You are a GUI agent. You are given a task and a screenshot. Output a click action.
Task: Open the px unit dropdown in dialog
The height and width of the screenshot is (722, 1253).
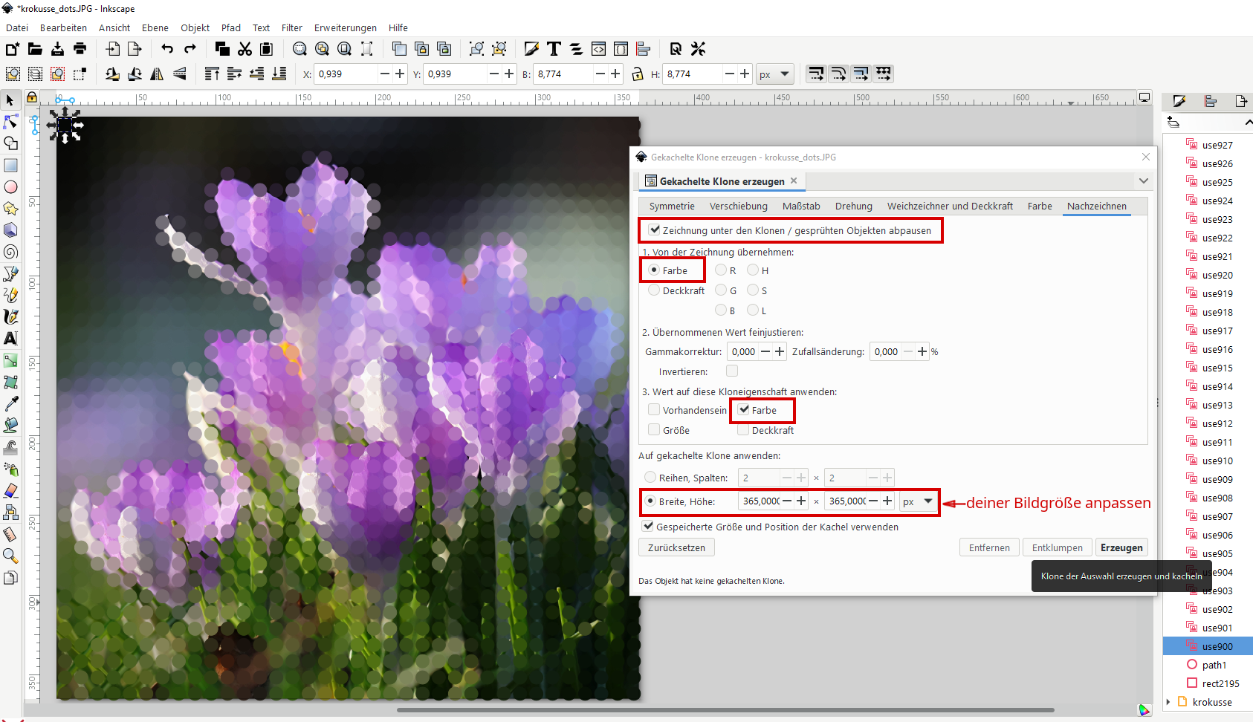click(x=918, y=501)
